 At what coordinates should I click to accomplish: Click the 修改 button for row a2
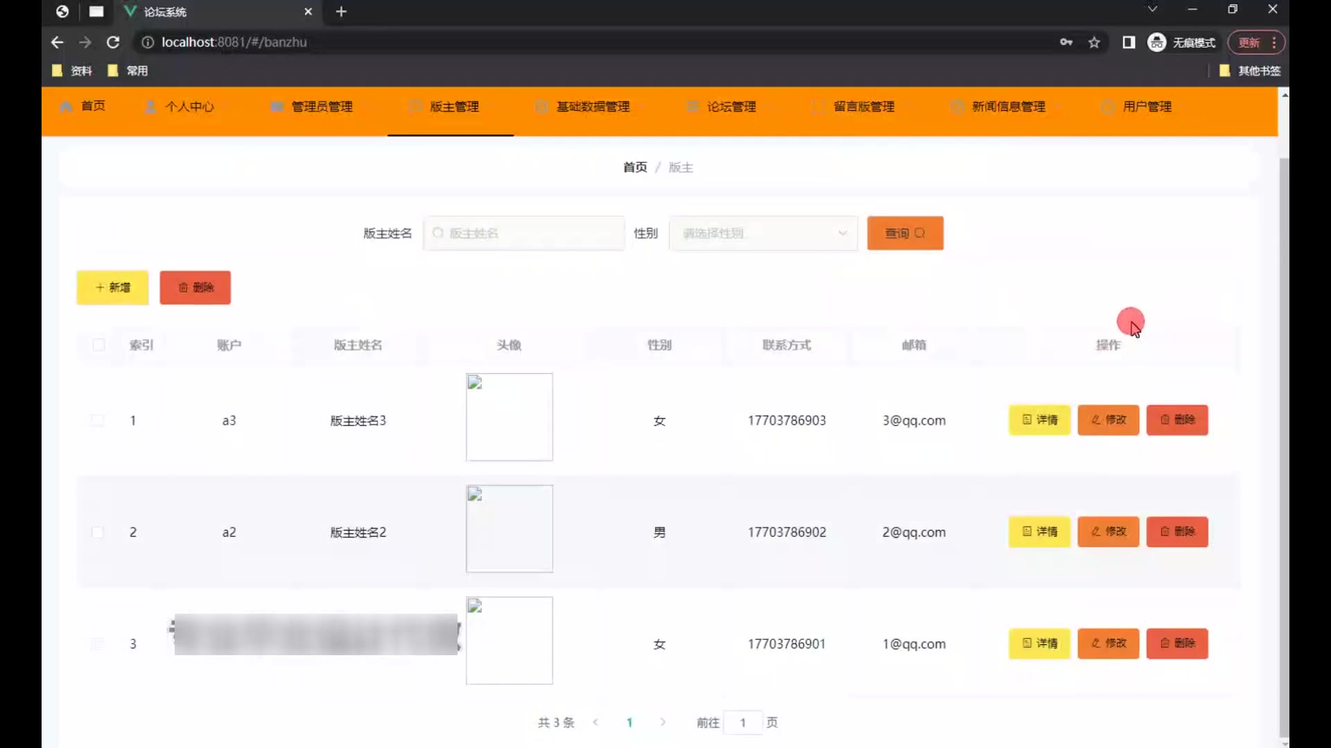tap(1108, 532)
